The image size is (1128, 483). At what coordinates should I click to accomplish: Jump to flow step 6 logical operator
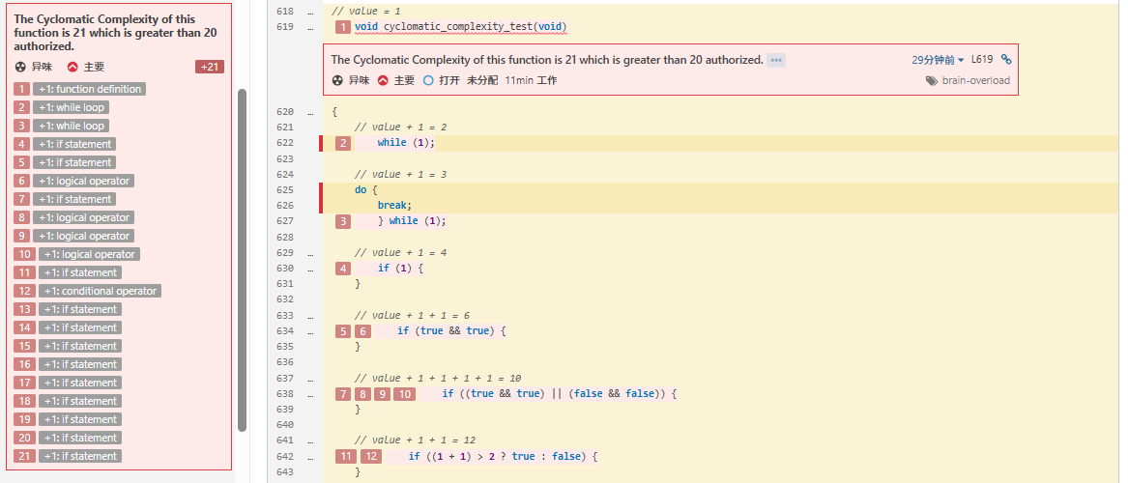point(83,181)
